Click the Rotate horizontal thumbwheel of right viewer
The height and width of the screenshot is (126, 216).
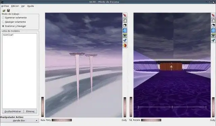coord(151,120)
